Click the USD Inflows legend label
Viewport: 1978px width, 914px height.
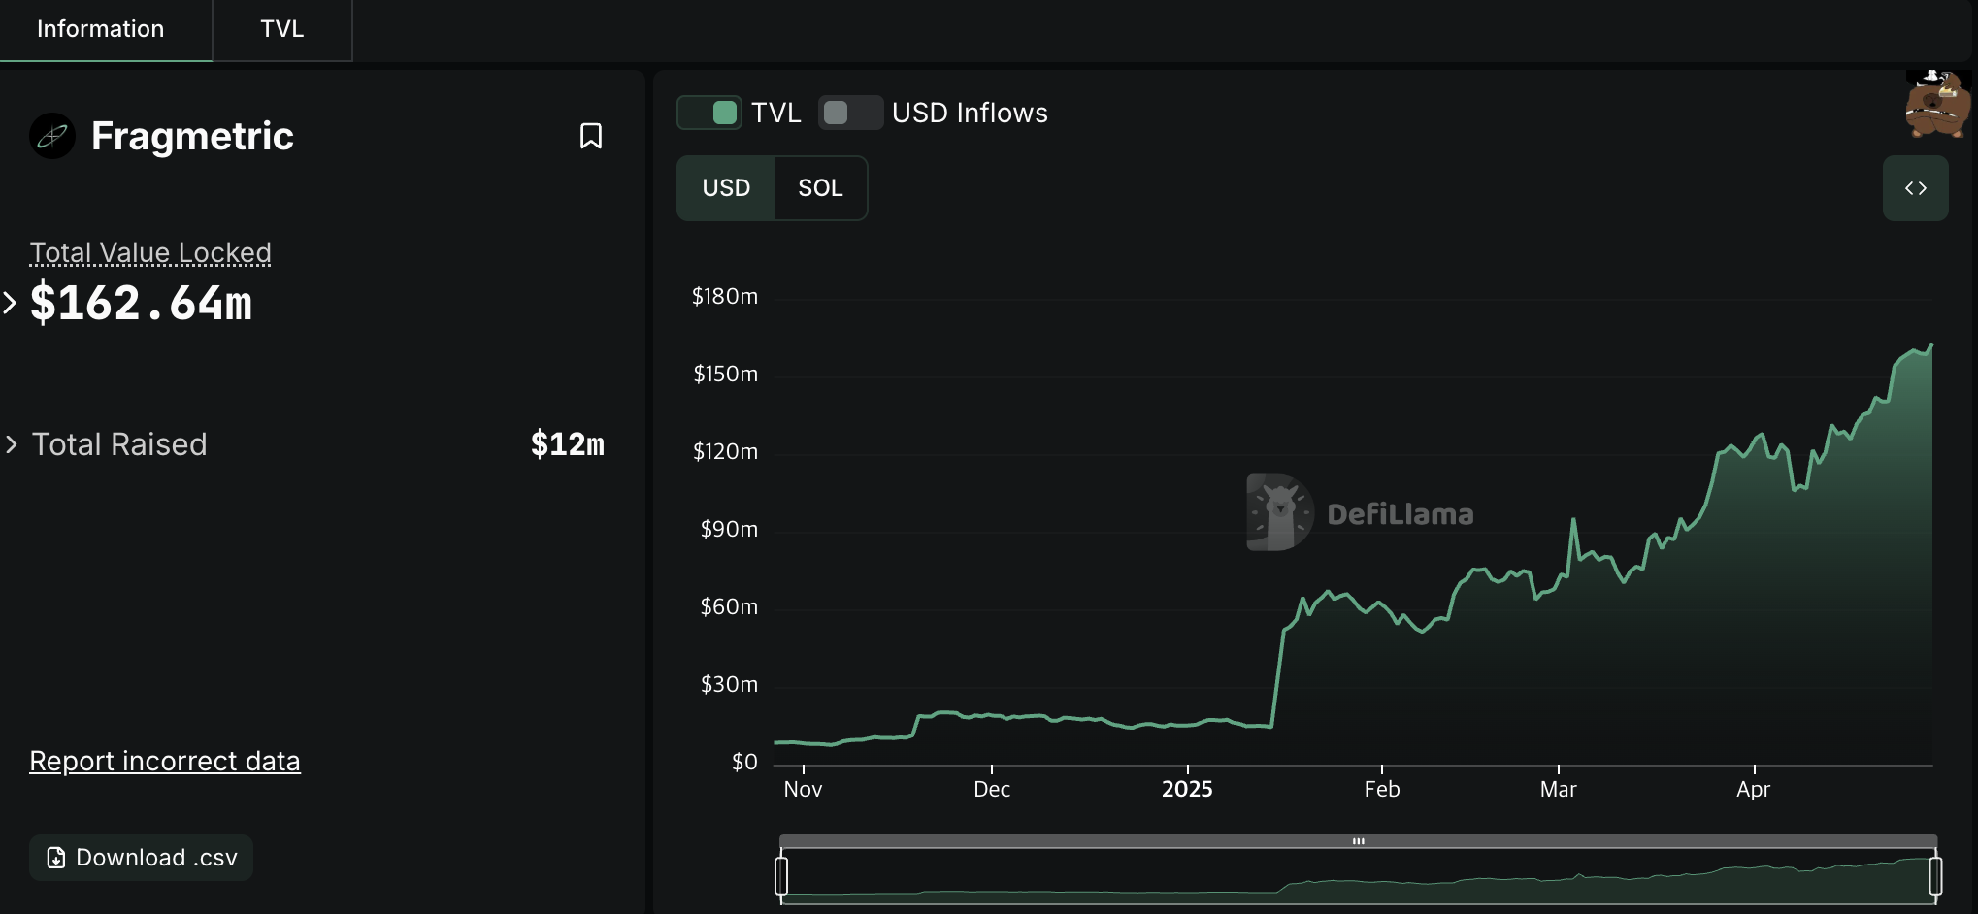pyautogui.click(x=970, y=113)
